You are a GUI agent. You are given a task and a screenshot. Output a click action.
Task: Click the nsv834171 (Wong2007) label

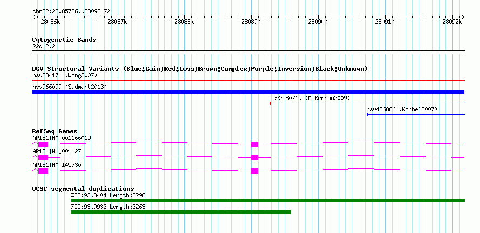pos(65,75)
